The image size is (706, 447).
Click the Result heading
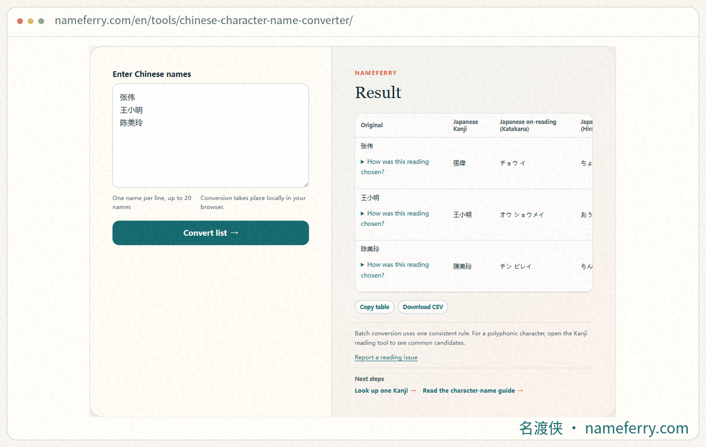[x=378, y=93]
